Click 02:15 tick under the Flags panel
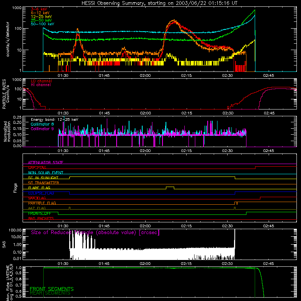 [186, 226]
